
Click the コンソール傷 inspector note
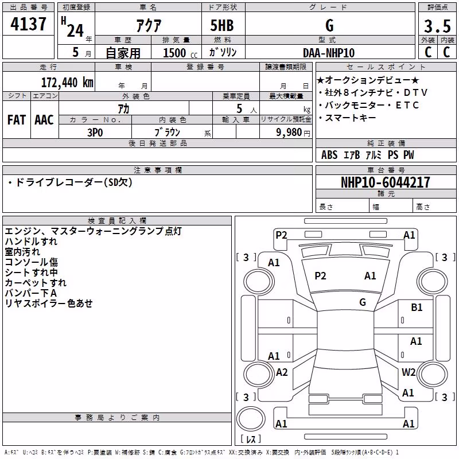(32, 262)
